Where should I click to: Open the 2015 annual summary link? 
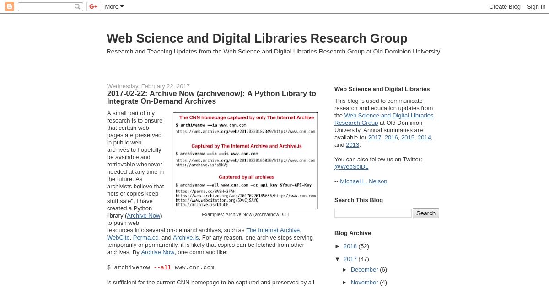pyautogui.click(x=408, y=137)
